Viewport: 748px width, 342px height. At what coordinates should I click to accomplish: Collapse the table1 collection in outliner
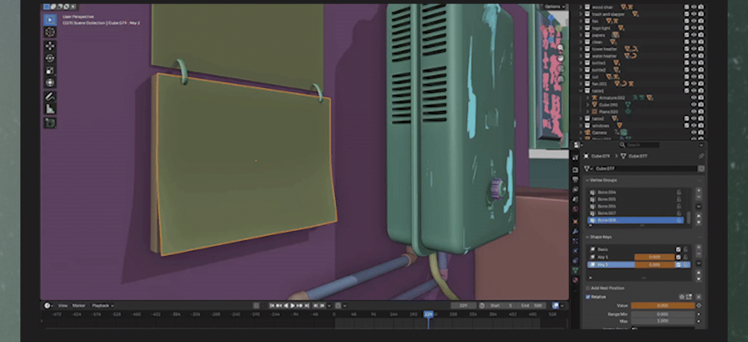(x=581, y=91)
